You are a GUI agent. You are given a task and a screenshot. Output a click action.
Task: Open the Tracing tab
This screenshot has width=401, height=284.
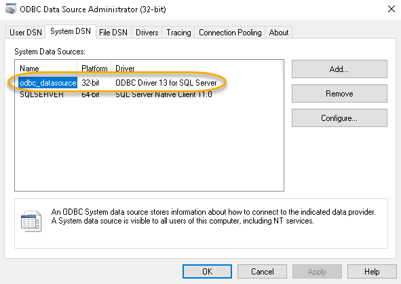[x=178, y=33]
